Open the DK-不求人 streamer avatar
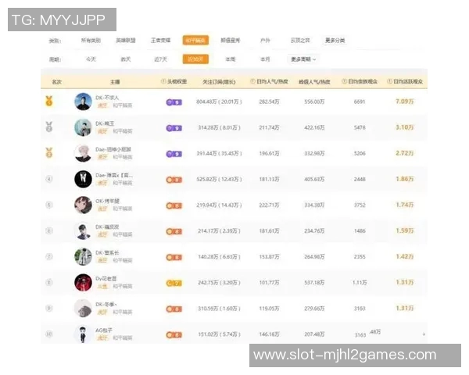The image size is (469, 375). 83,102
